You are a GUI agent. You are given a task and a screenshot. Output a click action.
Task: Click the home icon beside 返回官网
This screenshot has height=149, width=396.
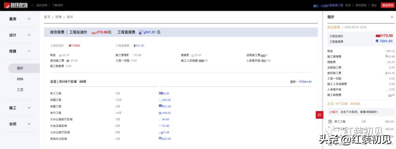click(33, 5)
